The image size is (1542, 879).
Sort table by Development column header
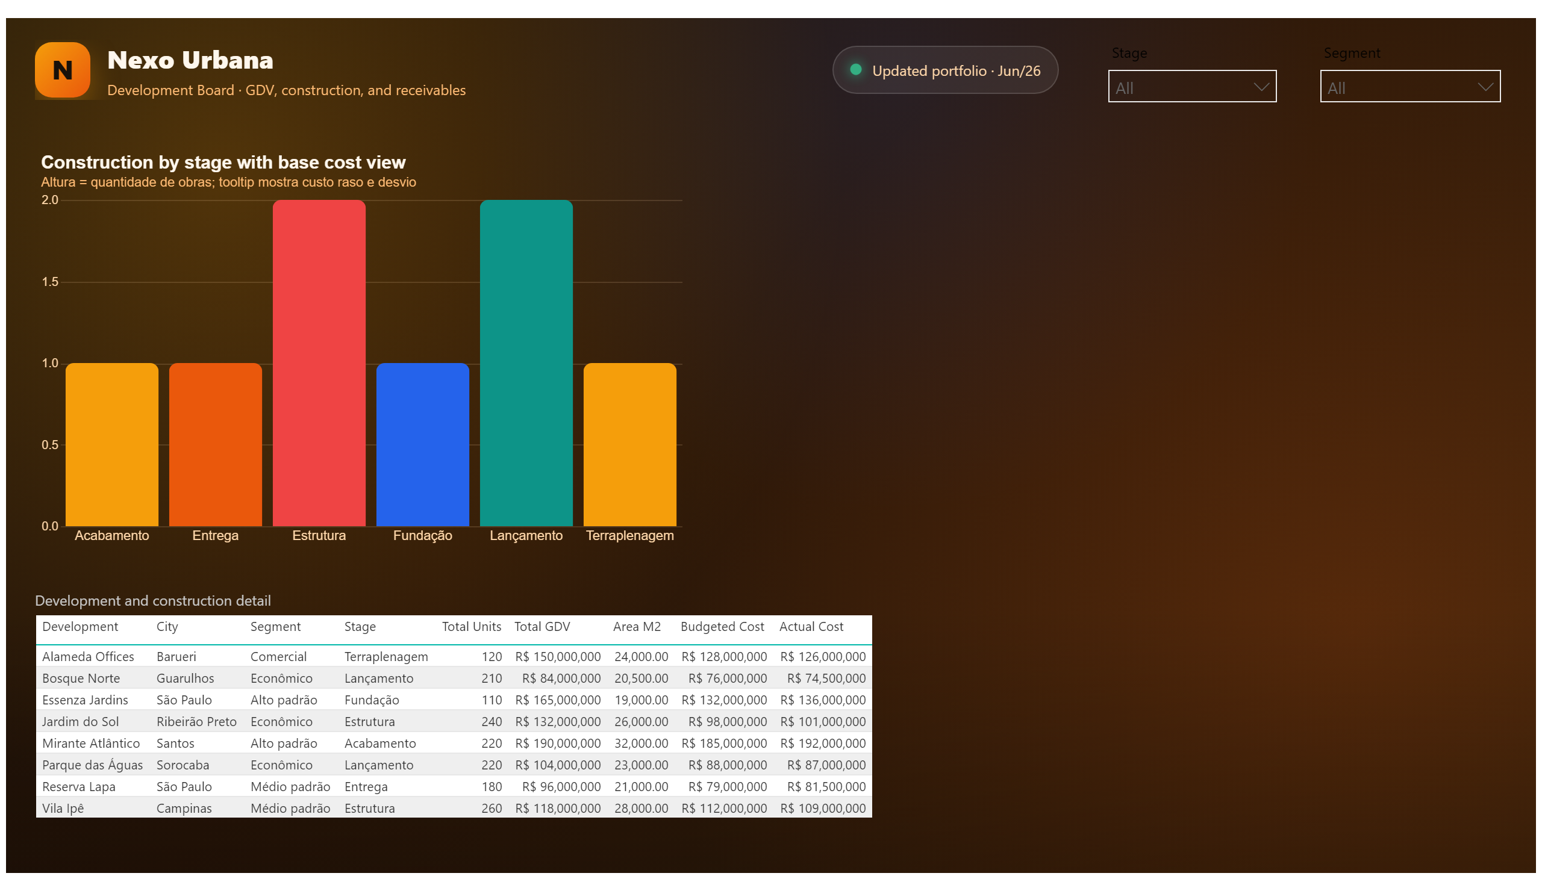(x=80, y=627)
